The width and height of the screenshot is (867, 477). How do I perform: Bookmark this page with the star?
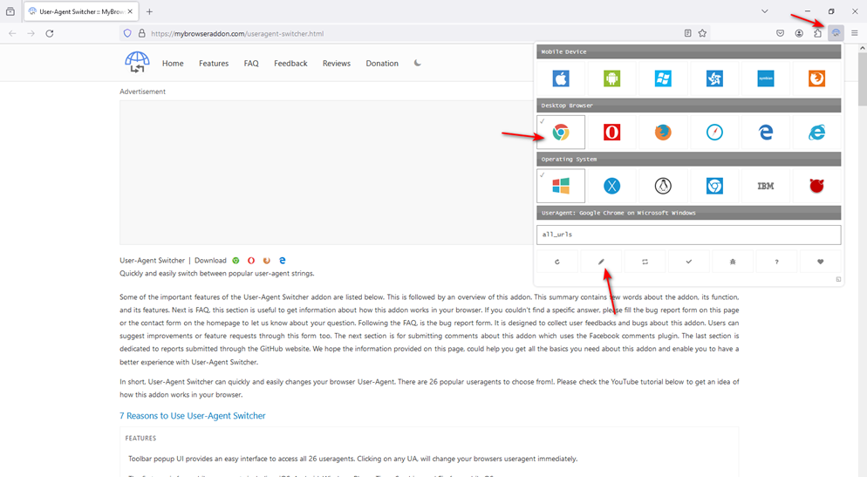point(702,33)
